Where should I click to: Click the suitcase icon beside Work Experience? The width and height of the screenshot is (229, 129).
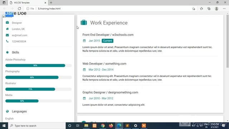(84, 23)
